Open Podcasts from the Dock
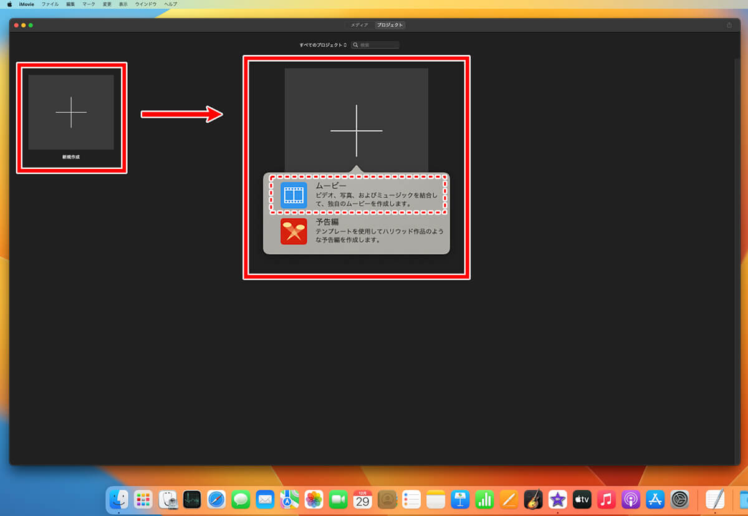The width and height of the screenshot is (748, 516). pyautogui.click(x=631, y=499)
